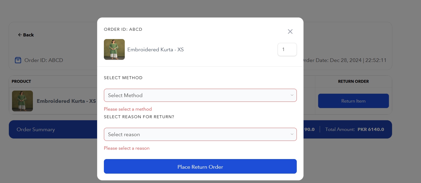Click the Order Summary label

pos(36,129)
